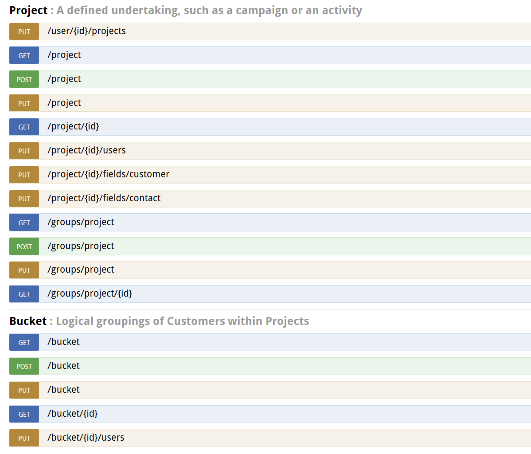Click the GET badge for /bucket

click(24, 342)
